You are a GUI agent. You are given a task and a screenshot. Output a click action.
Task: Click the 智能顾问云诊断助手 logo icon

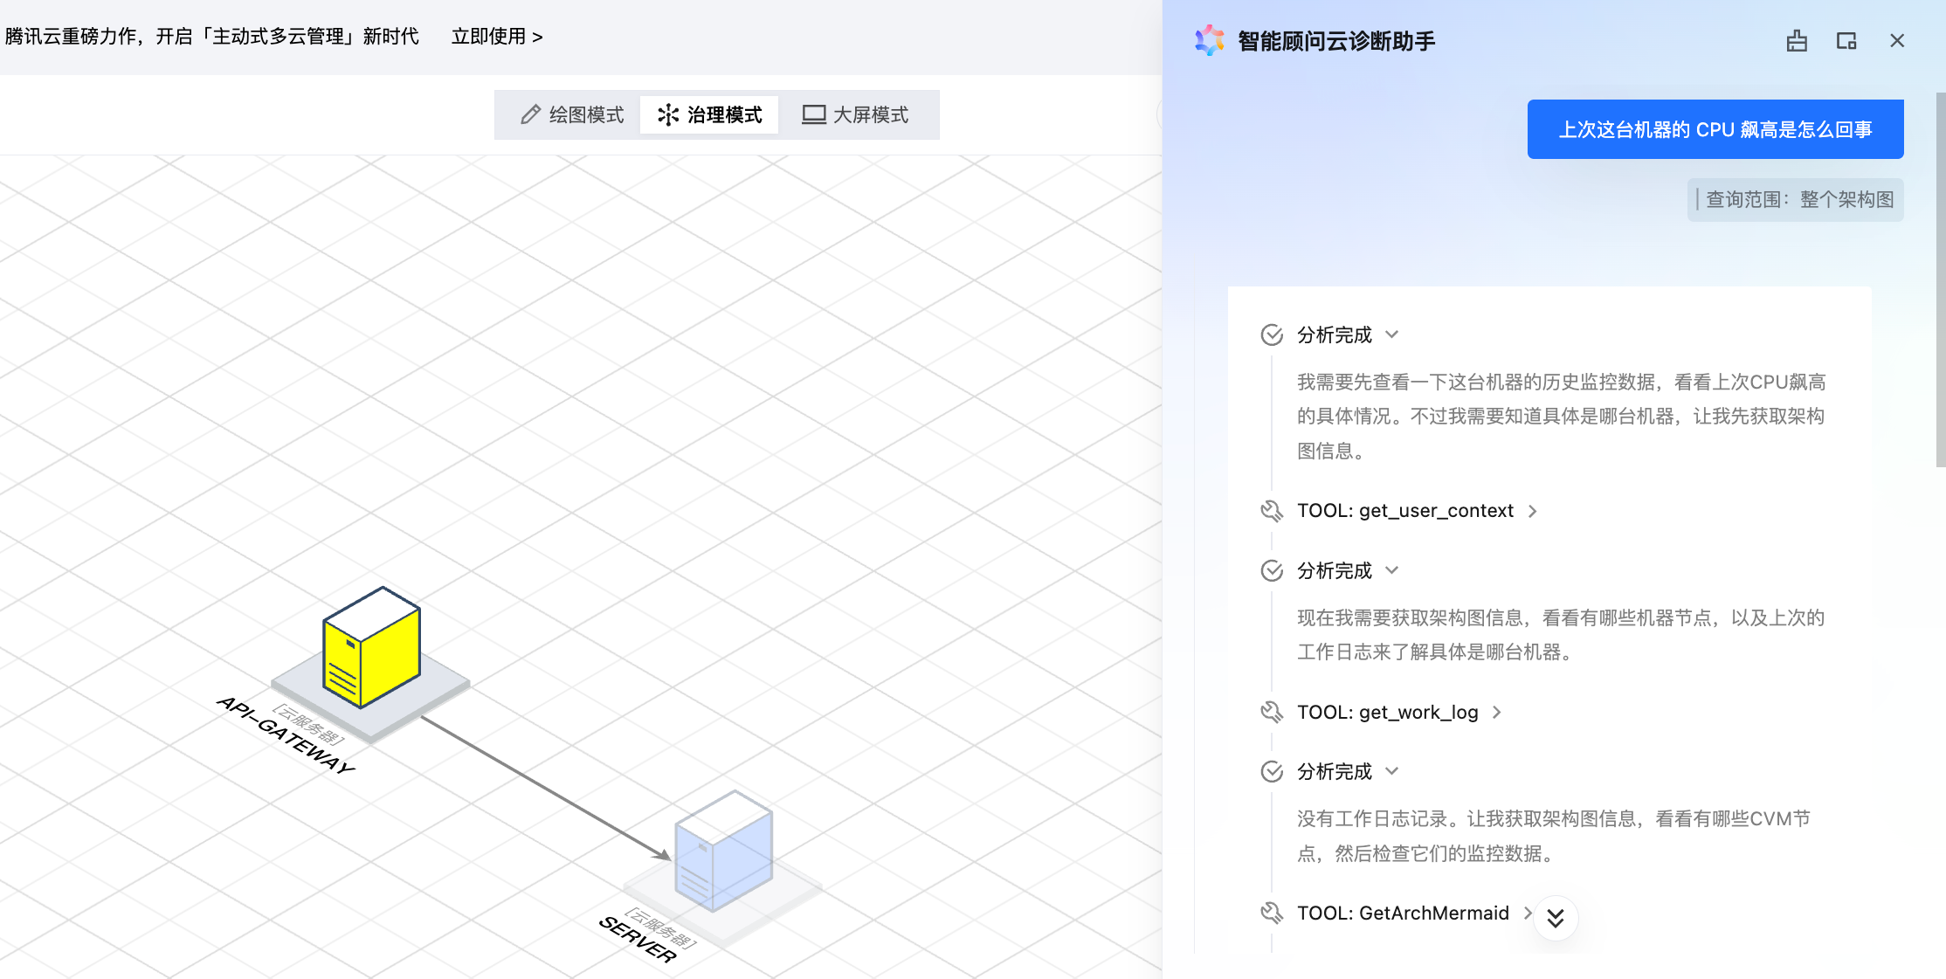point(1208,40)
